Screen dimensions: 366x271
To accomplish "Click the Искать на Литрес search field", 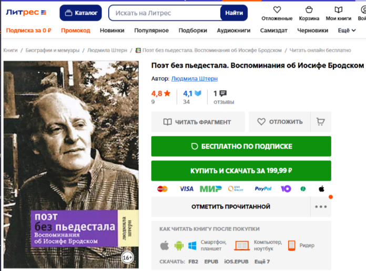I will point(165,13).
